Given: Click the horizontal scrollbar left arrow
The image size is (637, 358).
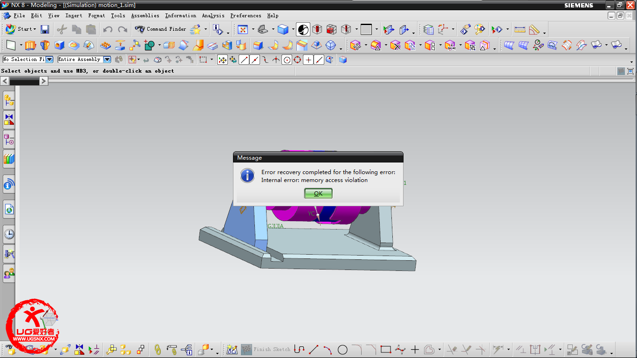Looking at the screenshot, I should click(x=5, y=81).
